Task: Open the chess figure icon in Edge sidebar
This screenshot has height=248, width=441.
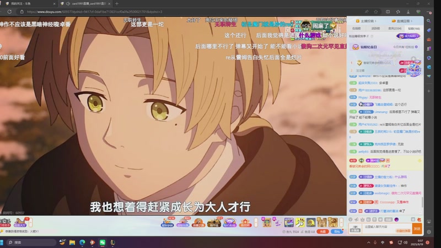Action: pos(429,48)
